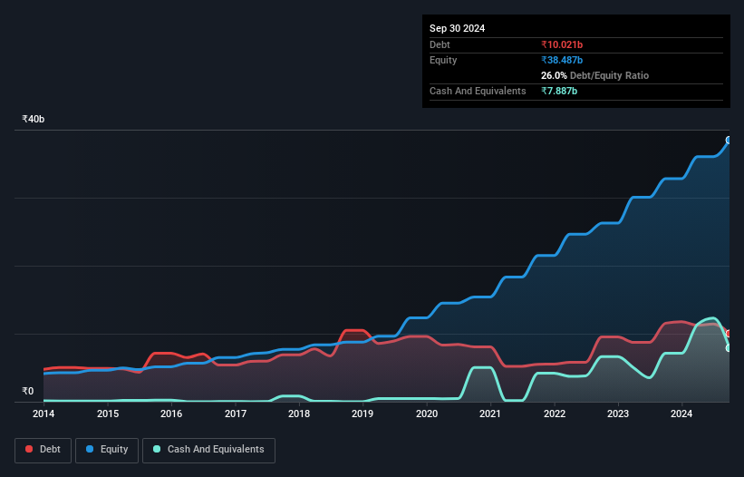Click the Equity label in tooltip

pyautogui.click(x=443, y=60)
